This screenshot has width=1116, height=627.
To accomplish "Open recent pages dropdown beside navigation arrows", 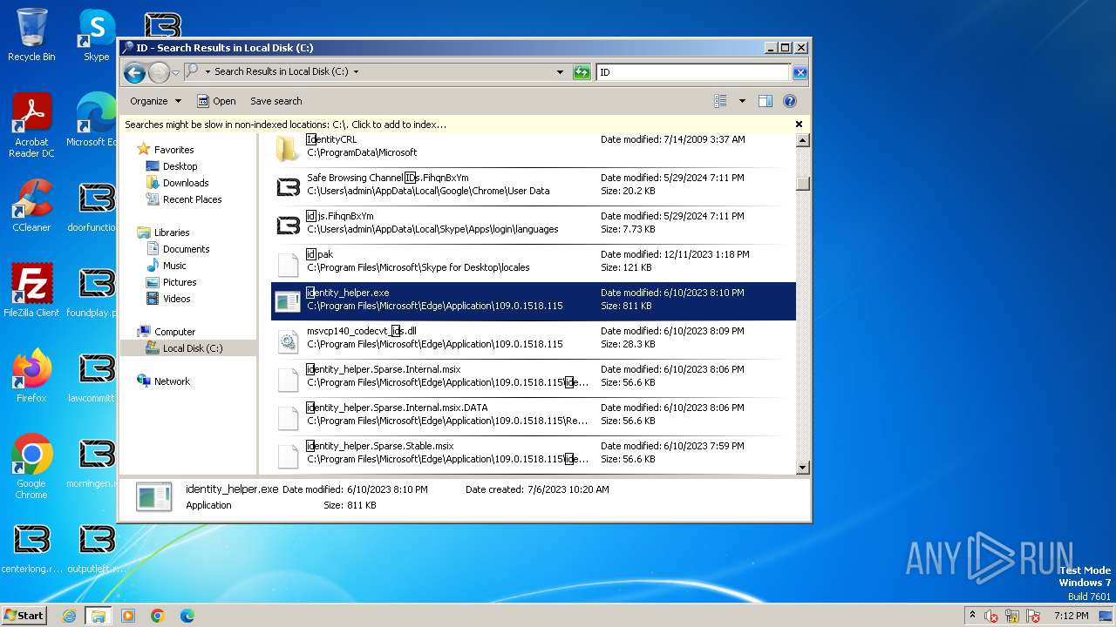I will click(x=175, y=72).
